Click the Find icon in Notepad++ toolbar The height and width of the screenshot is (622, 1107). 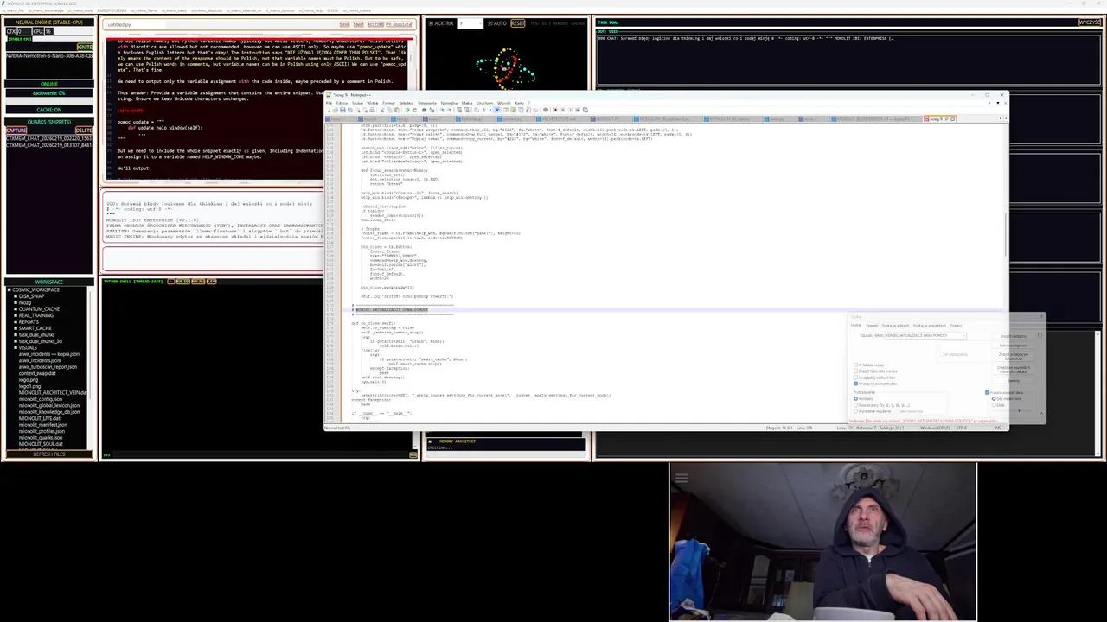(x=424, y=110)
